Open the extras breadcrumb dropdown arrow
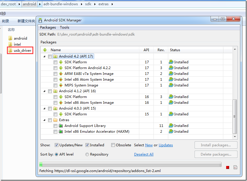Image resolution: width=247 pixels, height=181 pixels. (x=112, y=4)
